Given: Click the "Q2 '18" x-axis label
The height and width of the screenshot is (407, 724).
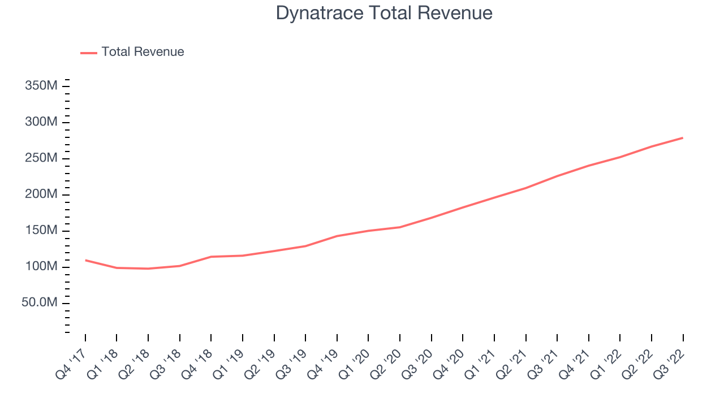Looking at the screenshot, I should (x=133, y=363).
